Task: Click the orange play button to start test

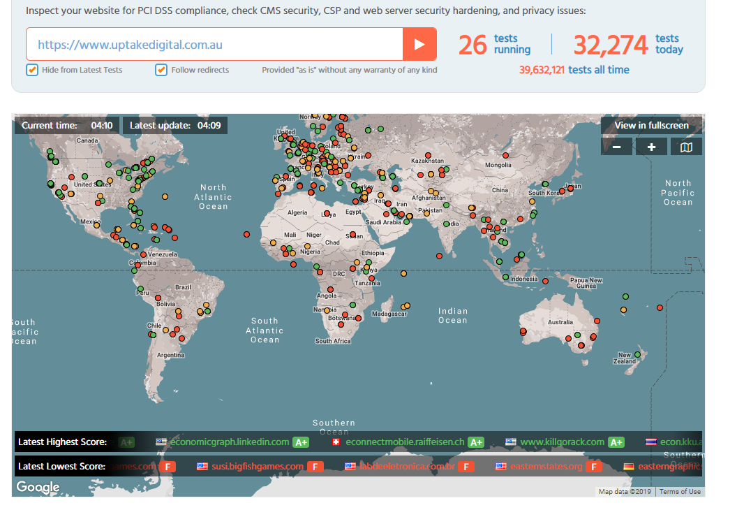Action: [x=419, y=44]
